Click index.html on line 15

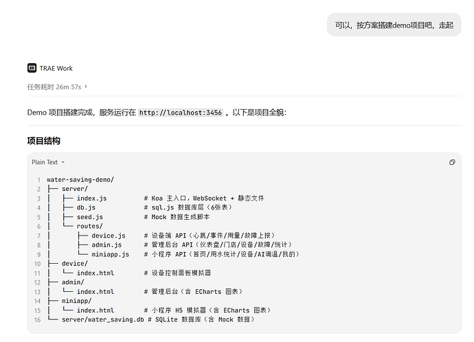coord(95,310)
